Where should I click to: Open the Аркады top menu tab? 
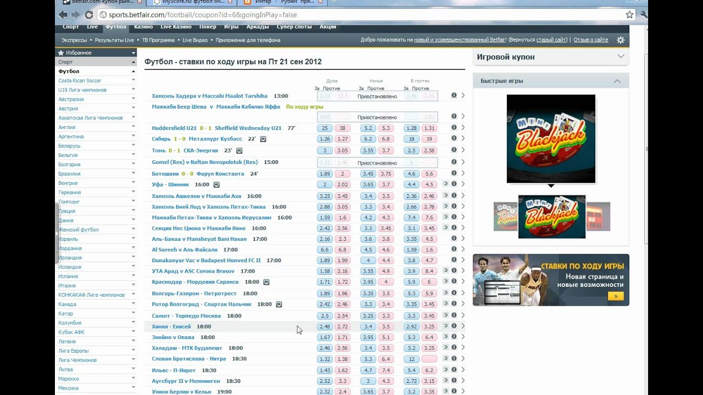click(x=258, y=26)
